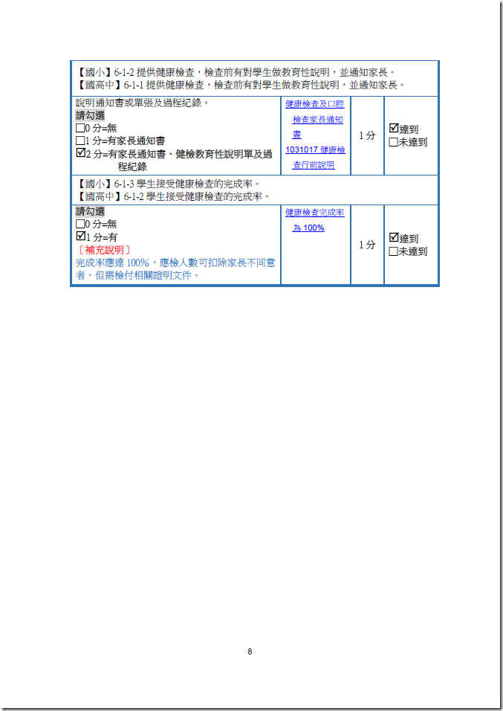The image size is (503, 711).
Task: Click the red 〔補充說明〕 label
Action: coord(104,250)
